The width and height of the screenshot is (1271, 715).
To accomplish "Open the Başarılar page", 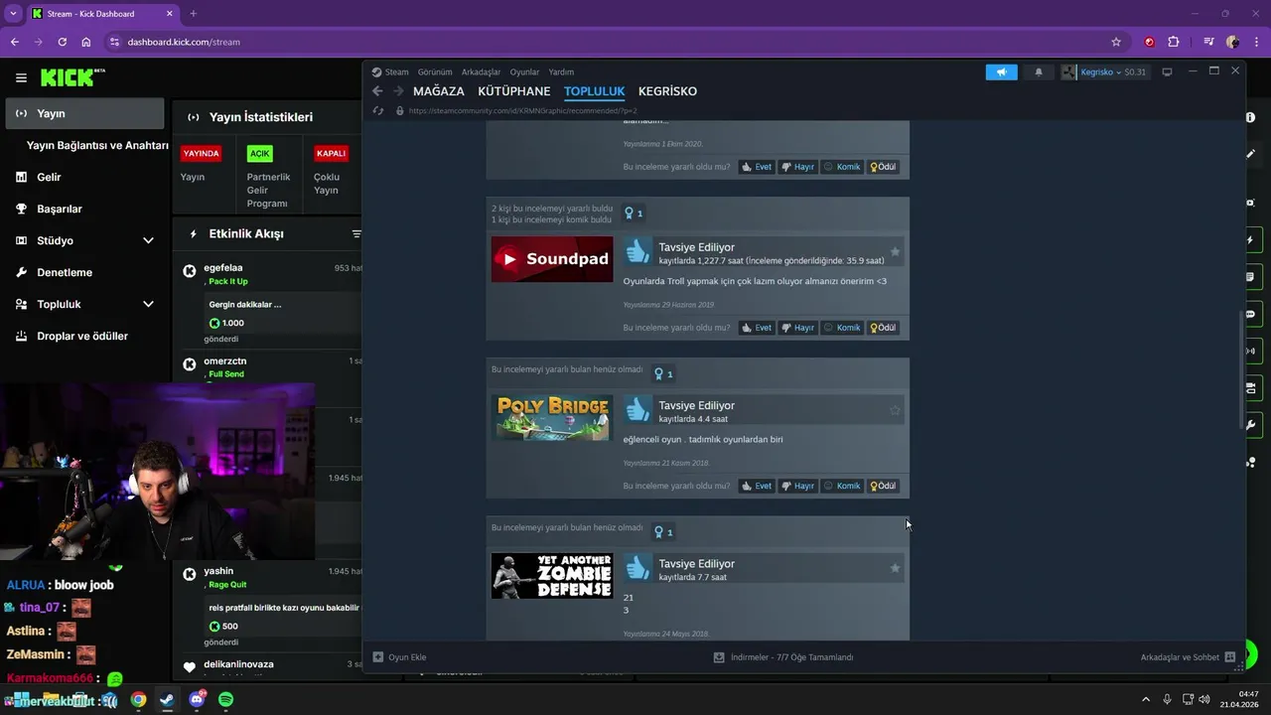I will click(60, 209).
